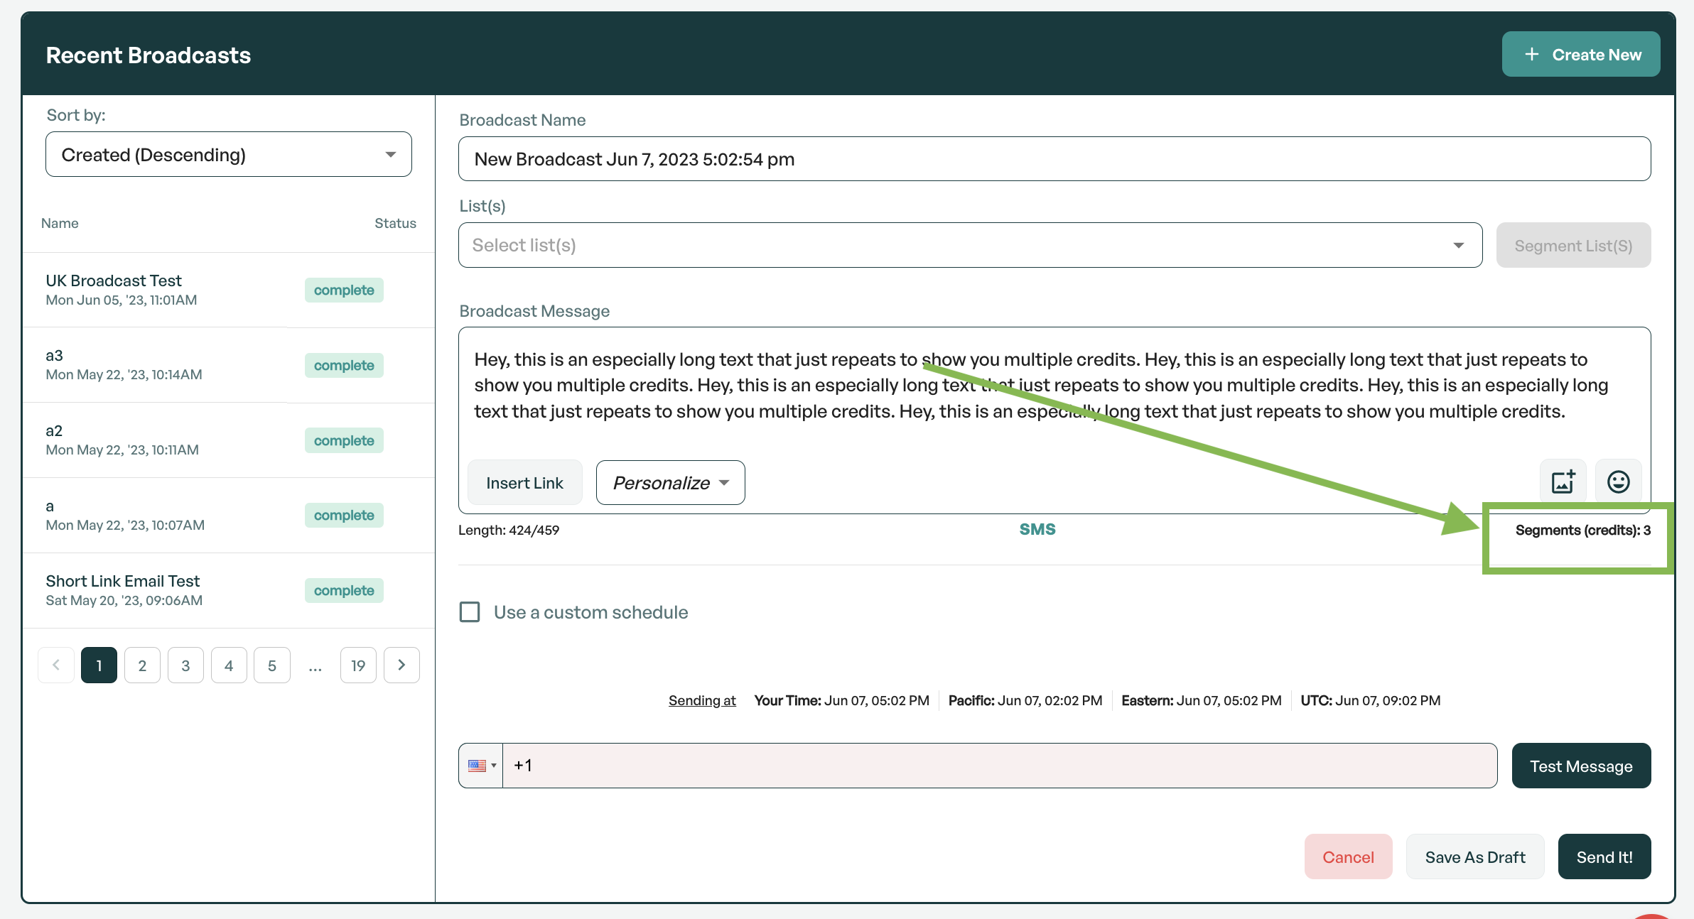Image resolution: width=1694 pixels, height=919 pixels.
Task: Enable Use a custom schedule checkbox
Action: (470, 612)
